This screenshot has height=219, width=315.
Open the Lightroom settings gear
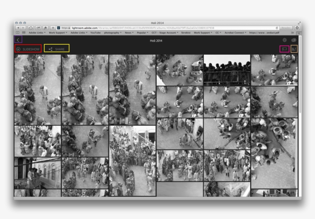pos(285,40)
